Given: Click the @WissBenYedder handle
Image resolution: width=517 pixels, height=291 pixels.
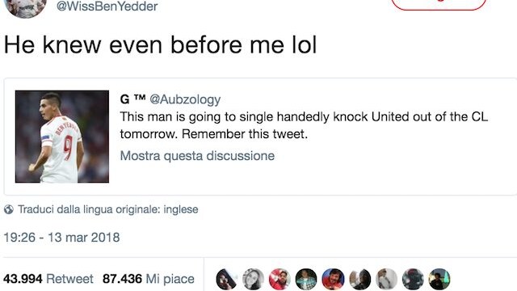Looking at the screenshot, I should 107,6.
